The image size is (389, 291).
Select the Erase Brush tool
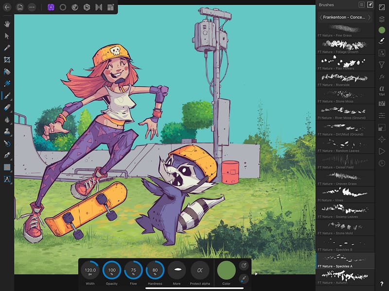click(x=7, y=108)
